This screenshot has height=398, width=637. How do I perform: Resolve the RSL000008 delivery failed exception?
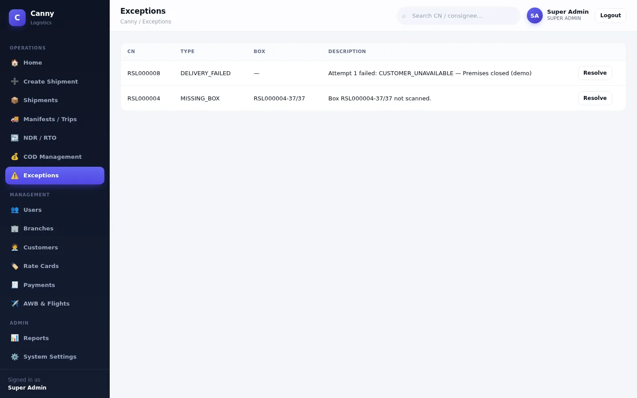(595, 73)
